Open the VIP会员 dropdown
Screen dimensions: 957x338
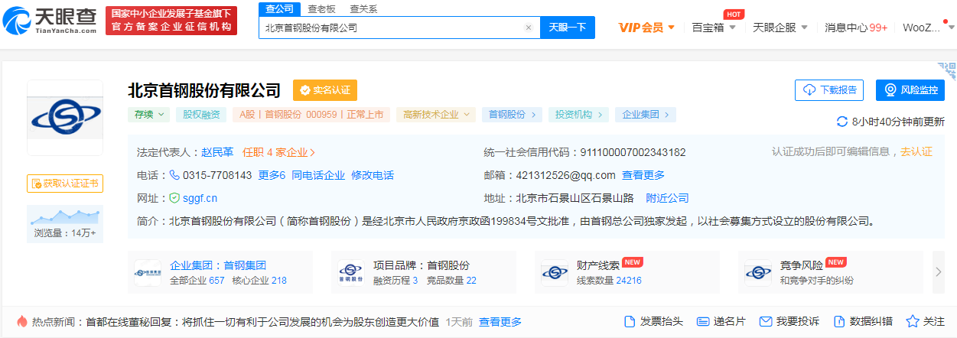pyautogui.click(x=646, y=28)
